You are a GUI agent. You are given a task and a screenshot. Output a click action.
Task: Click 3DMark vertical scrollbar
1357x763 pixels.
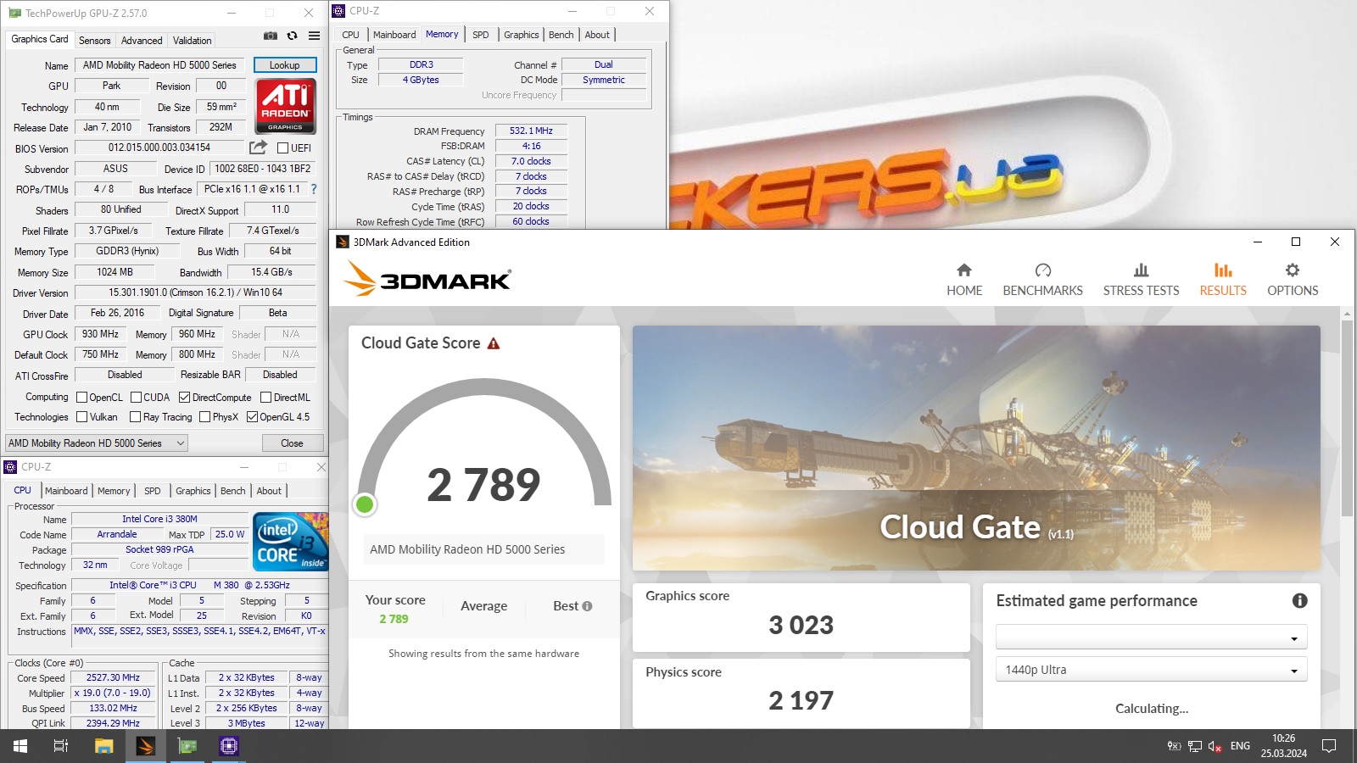click(x=1347, y=420)
